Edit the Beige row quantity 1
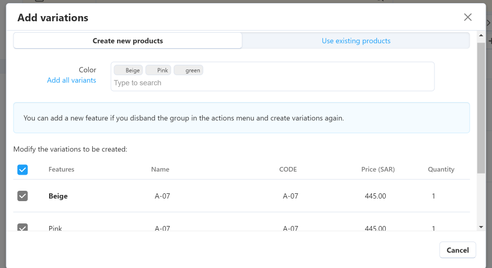 coord(433,196)
